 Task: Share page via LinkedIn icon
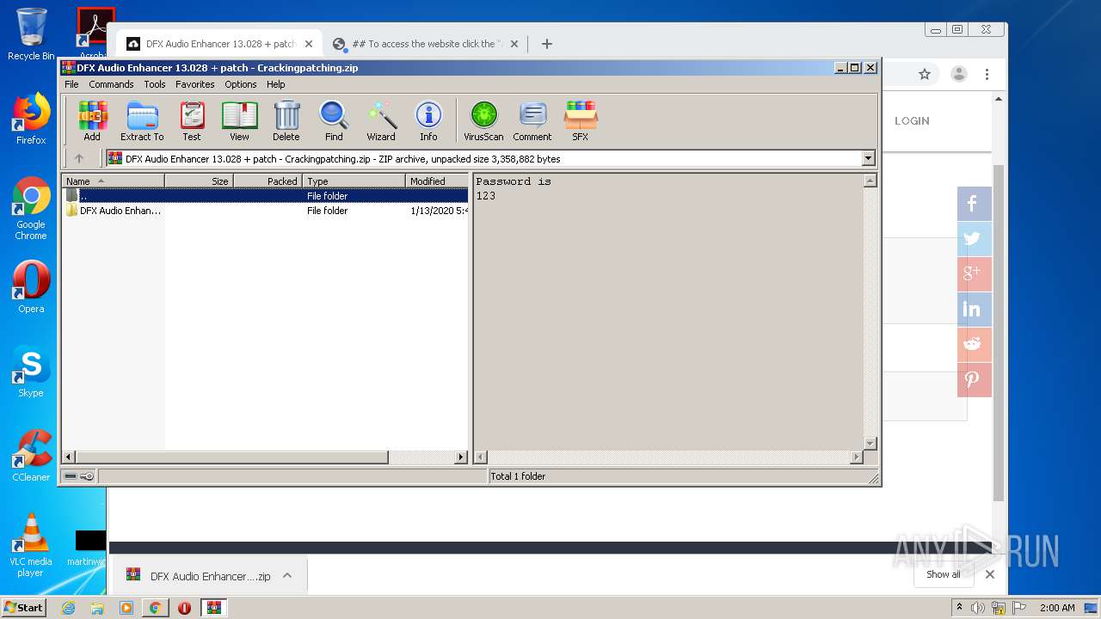click(x=975, y=309)
